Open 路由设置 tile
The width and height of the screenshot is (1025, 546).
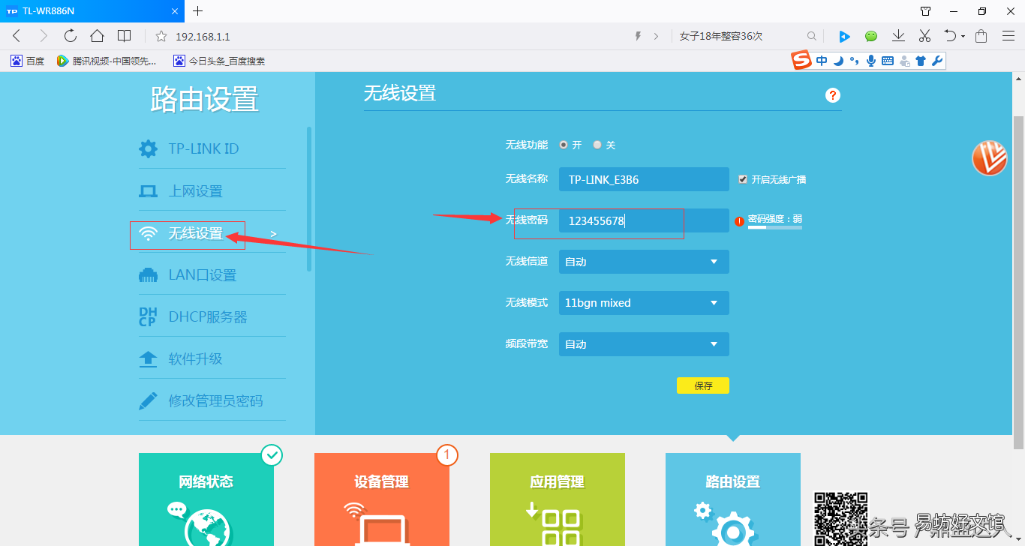click(733, 499)
